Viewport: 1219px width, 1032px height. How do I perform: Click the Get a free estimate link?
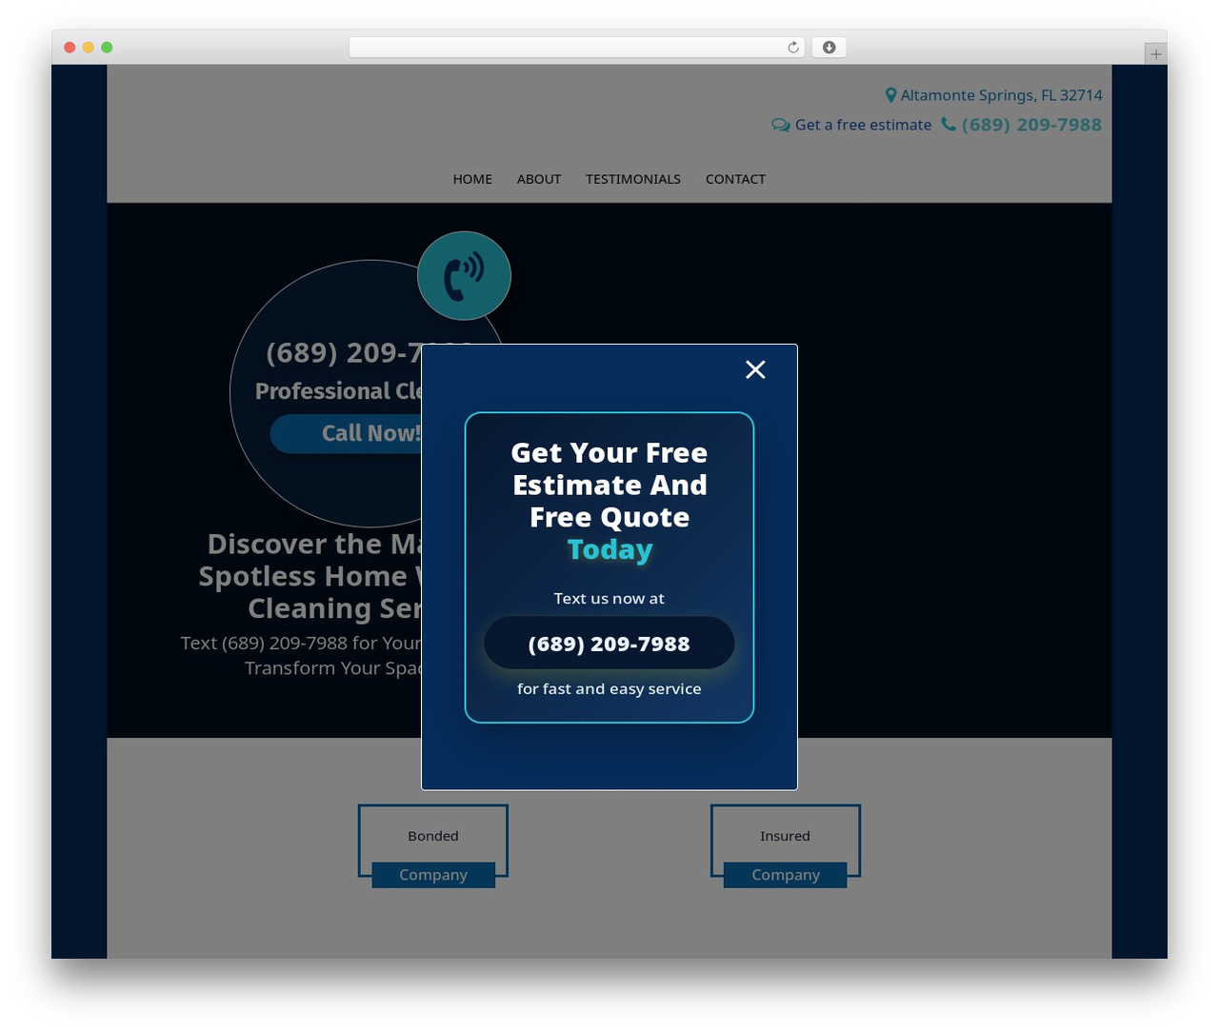tap(863, 125)
